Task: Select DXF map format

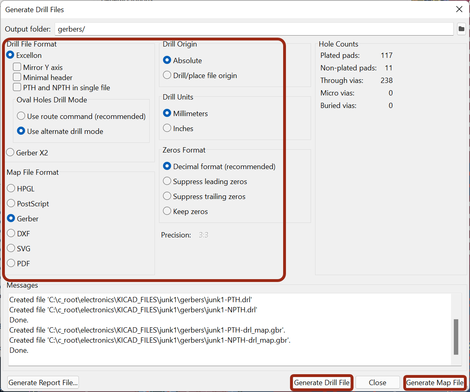Action: tap(11, 233)
